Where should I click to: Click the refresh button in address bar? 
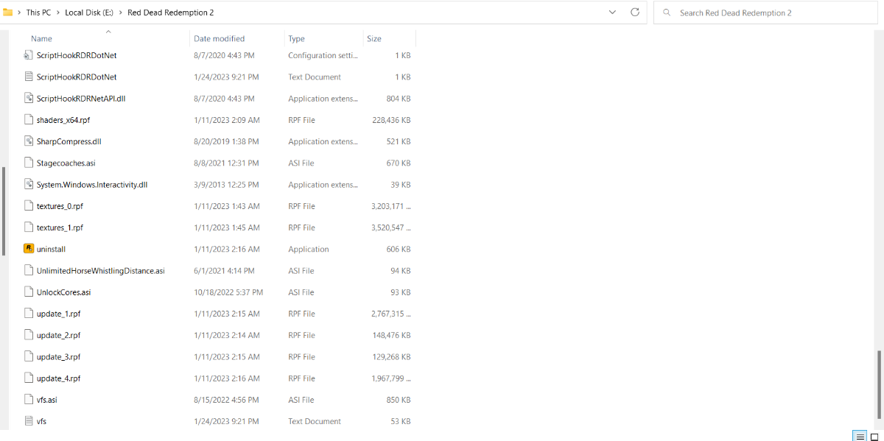click(x=635, y=13)
